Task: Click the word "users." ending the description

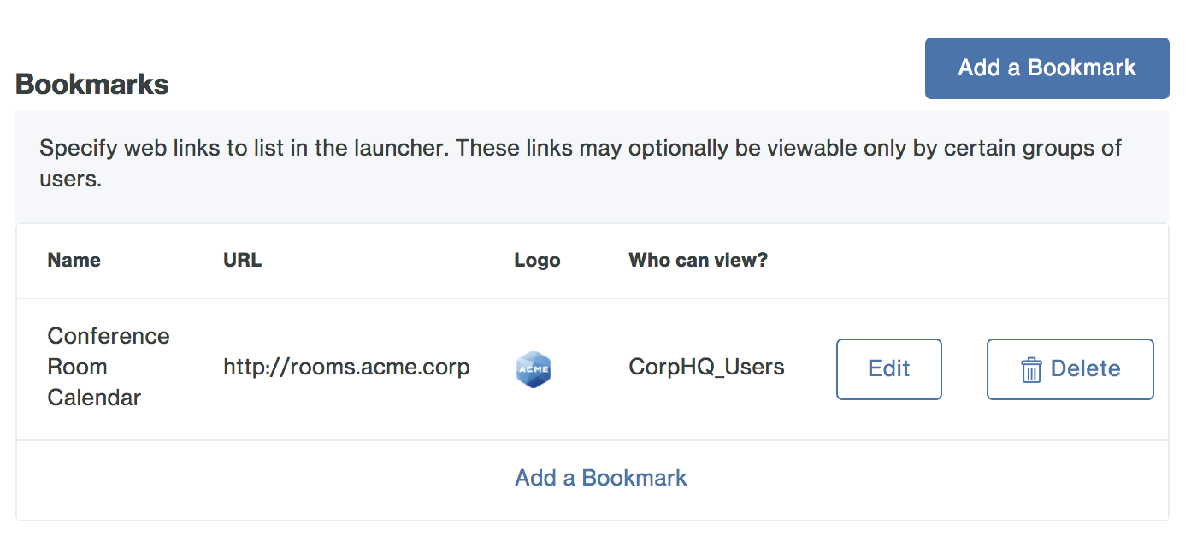Action: 71,180
